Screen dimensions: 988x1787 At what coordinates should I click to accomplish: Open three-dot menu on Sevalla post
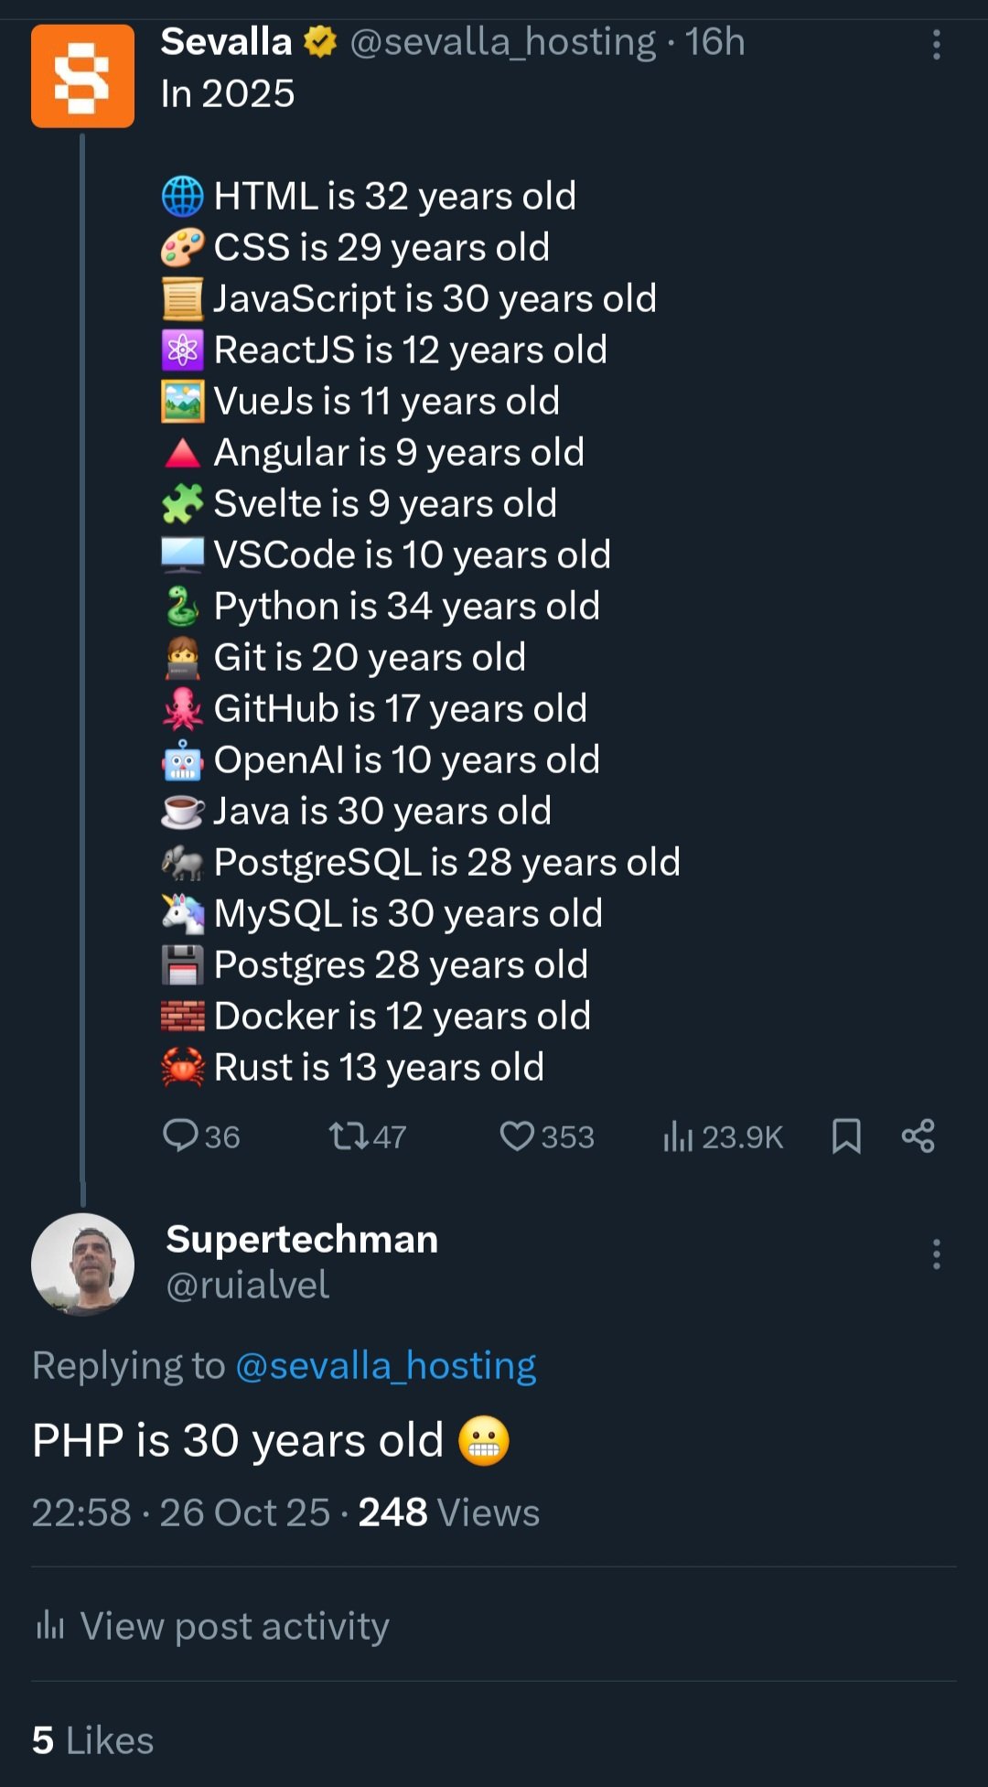pos(936,44)
